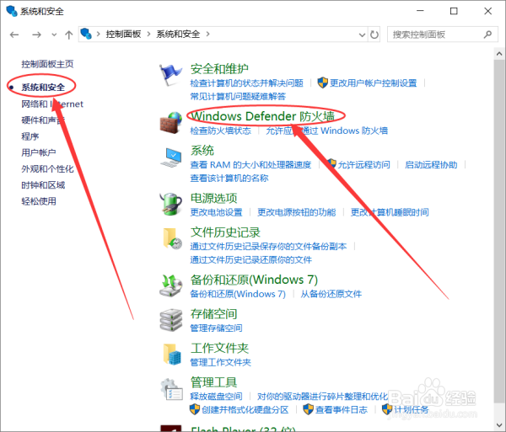The image size is (506, 432).
Task: Click the Storage Spaces drive-stack icon
Action: tap(171, 319)
